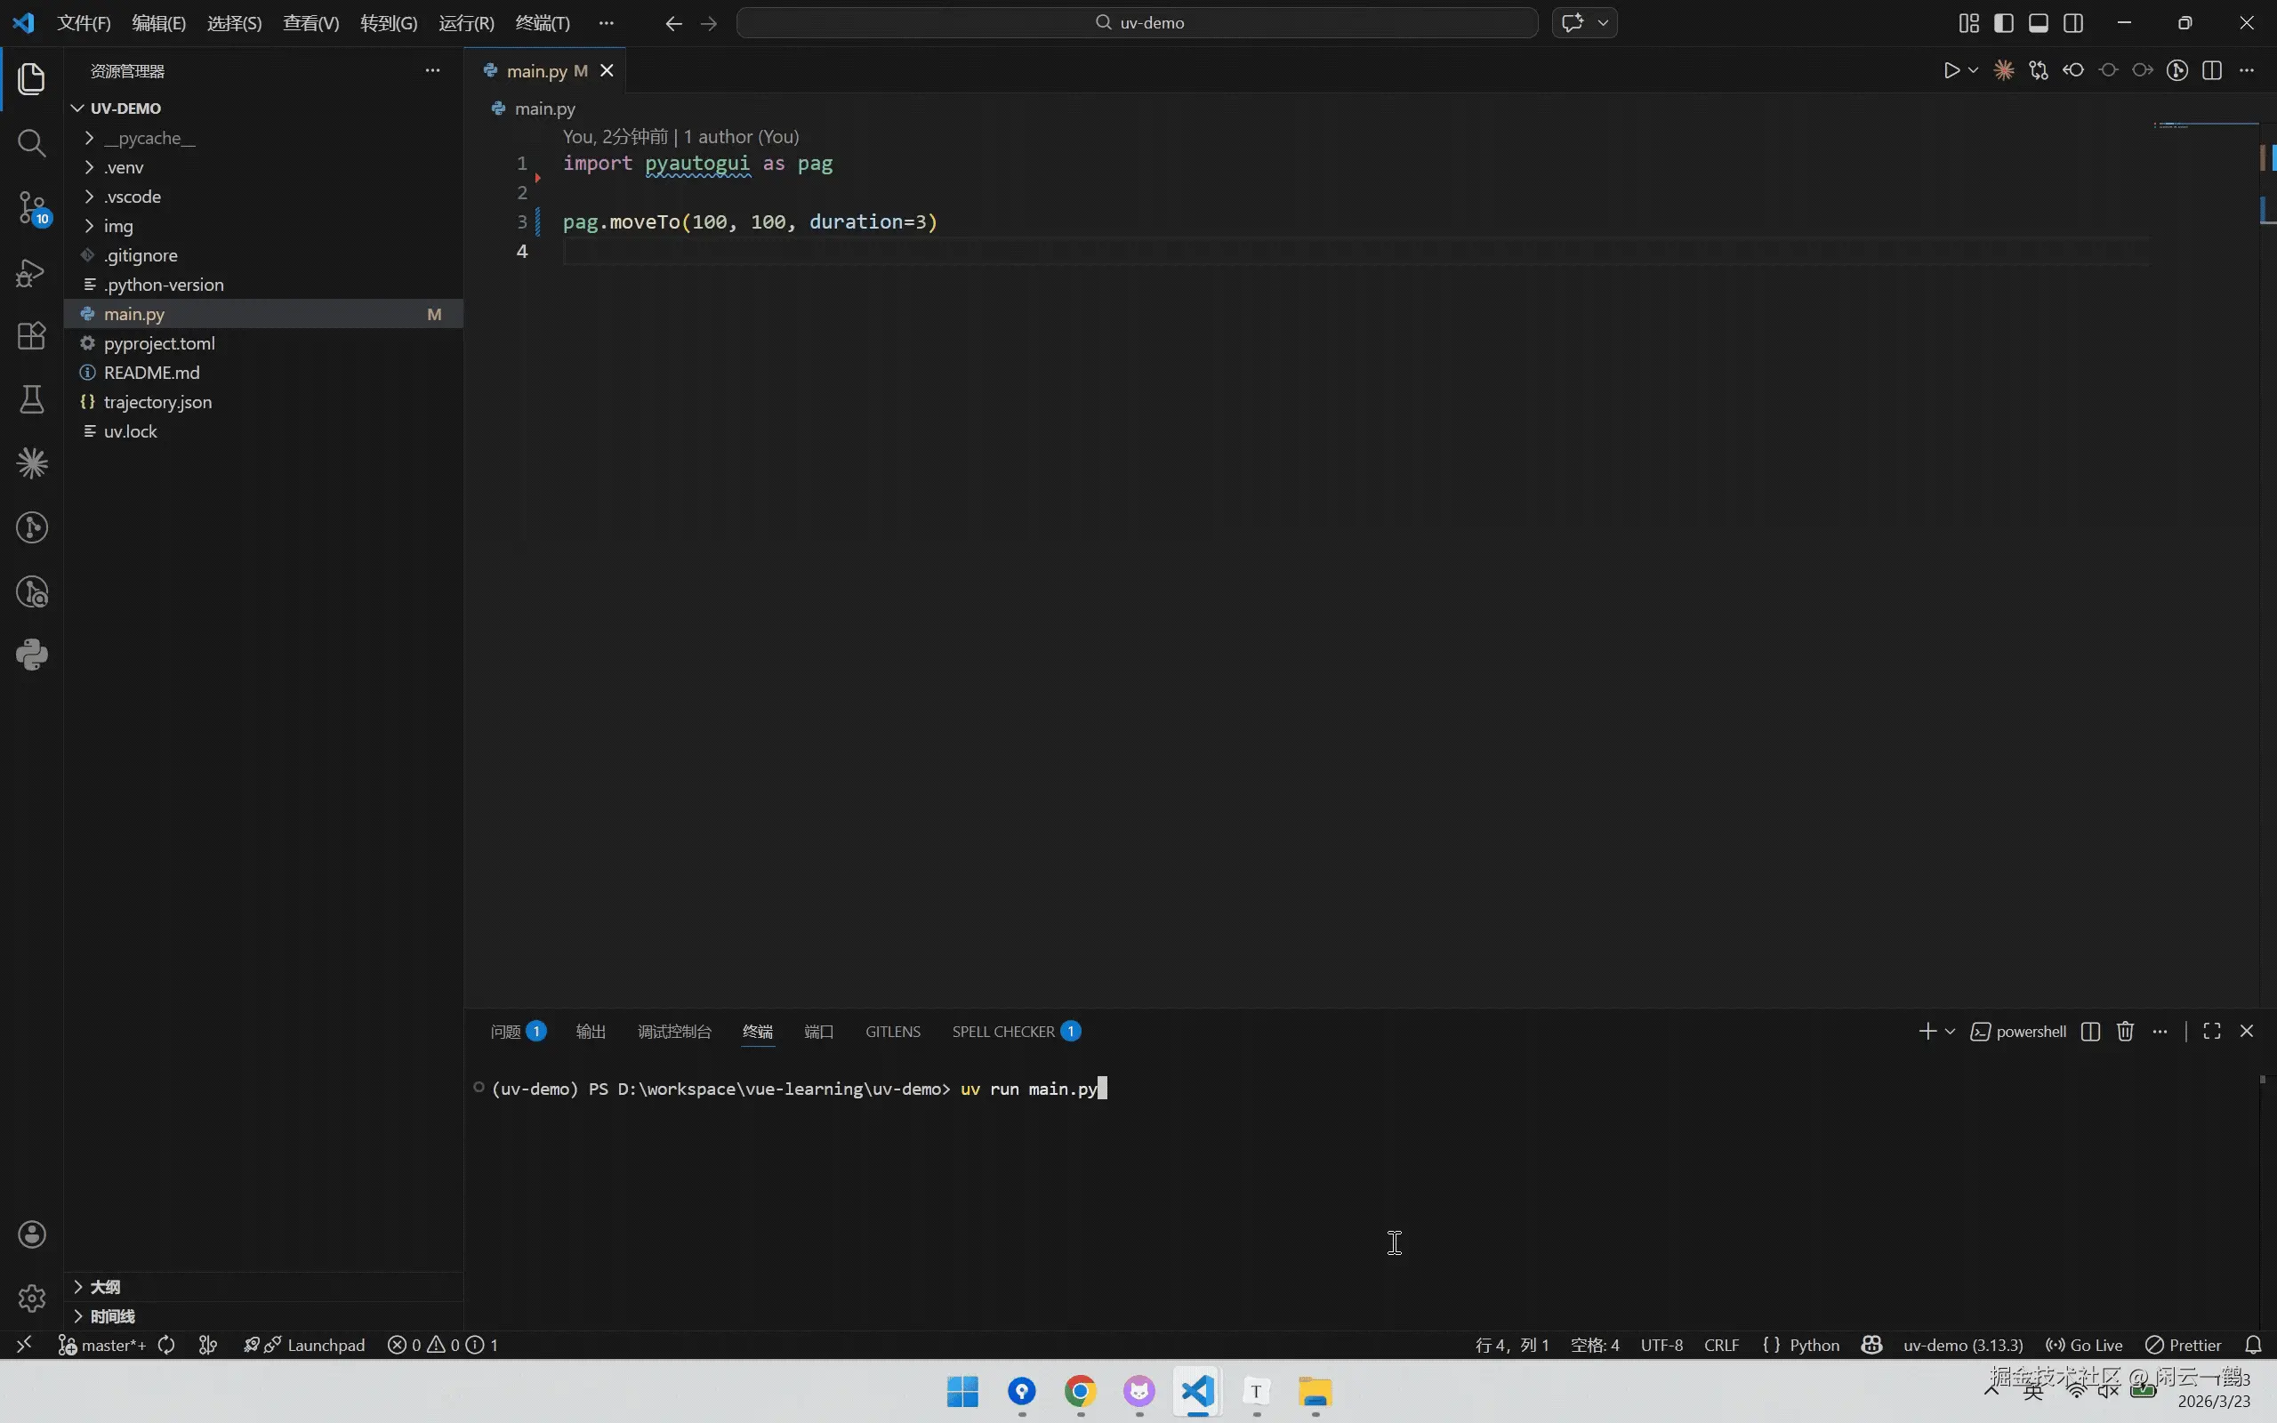Screen dimensions: 2277x1423
Task: Split the editor right
Action: pyautogui.click(x=2212, y=70)
